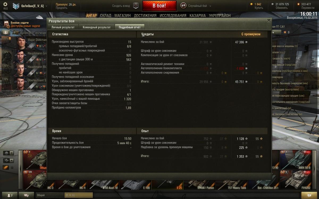The image size is (319, 199).
Task: Toggle the favorites filter checkbox
Action: (x=12, y=168)
